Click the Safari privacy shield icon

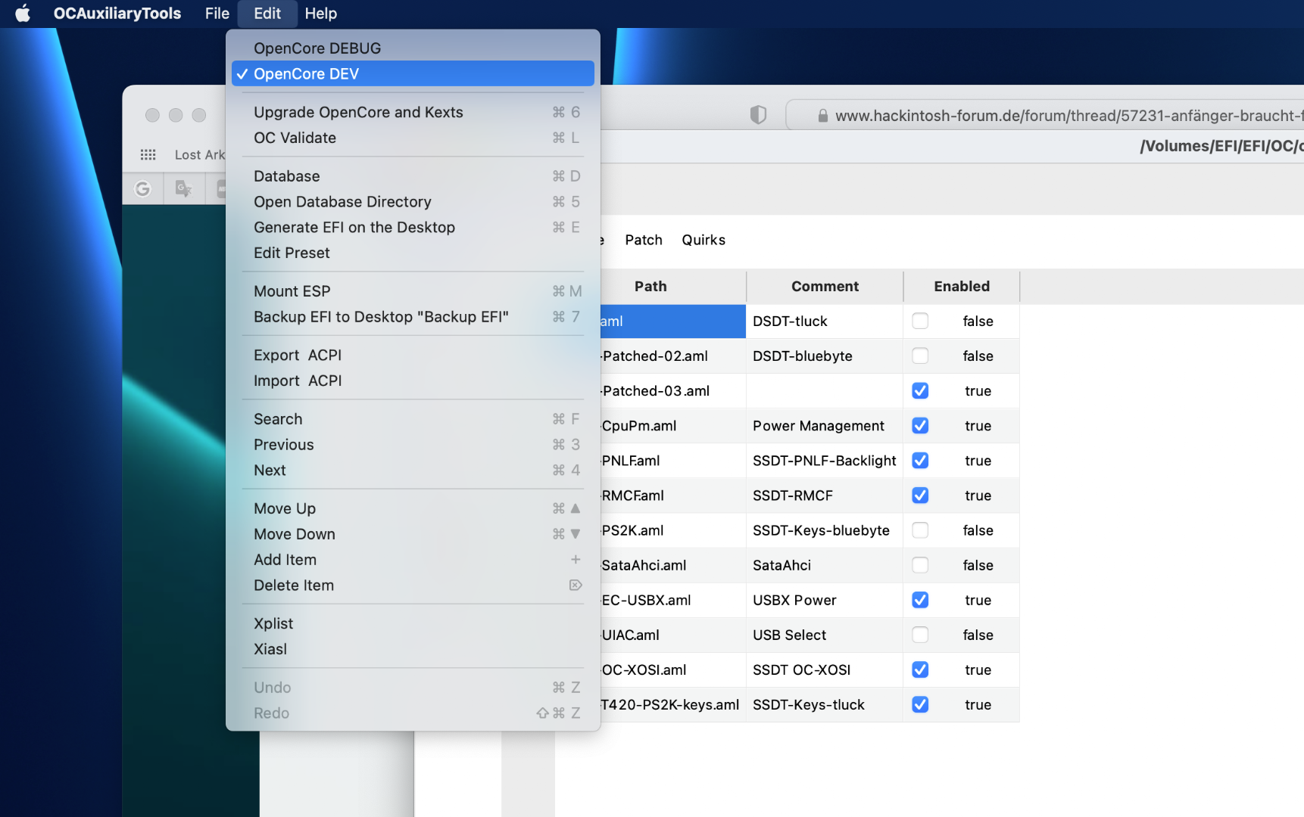(x=758, y=115)
